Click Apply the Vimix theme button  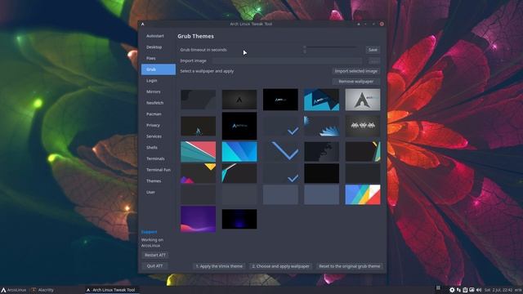point(219,266)
